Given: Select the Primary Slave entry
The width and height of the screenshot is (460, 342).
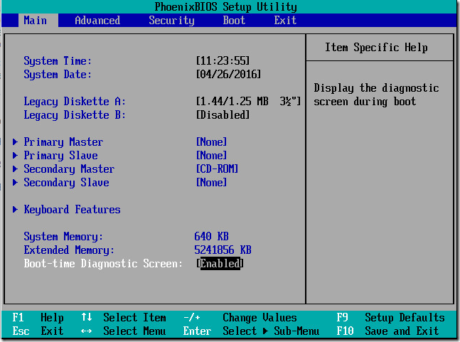Looking at the screenshot, I should (60, 156).
